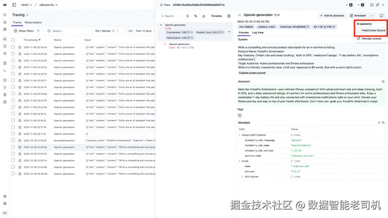This screenshot has height=218, width=388.
Task: Collapse the scope metadata row
Action: [x=239, y=161]
